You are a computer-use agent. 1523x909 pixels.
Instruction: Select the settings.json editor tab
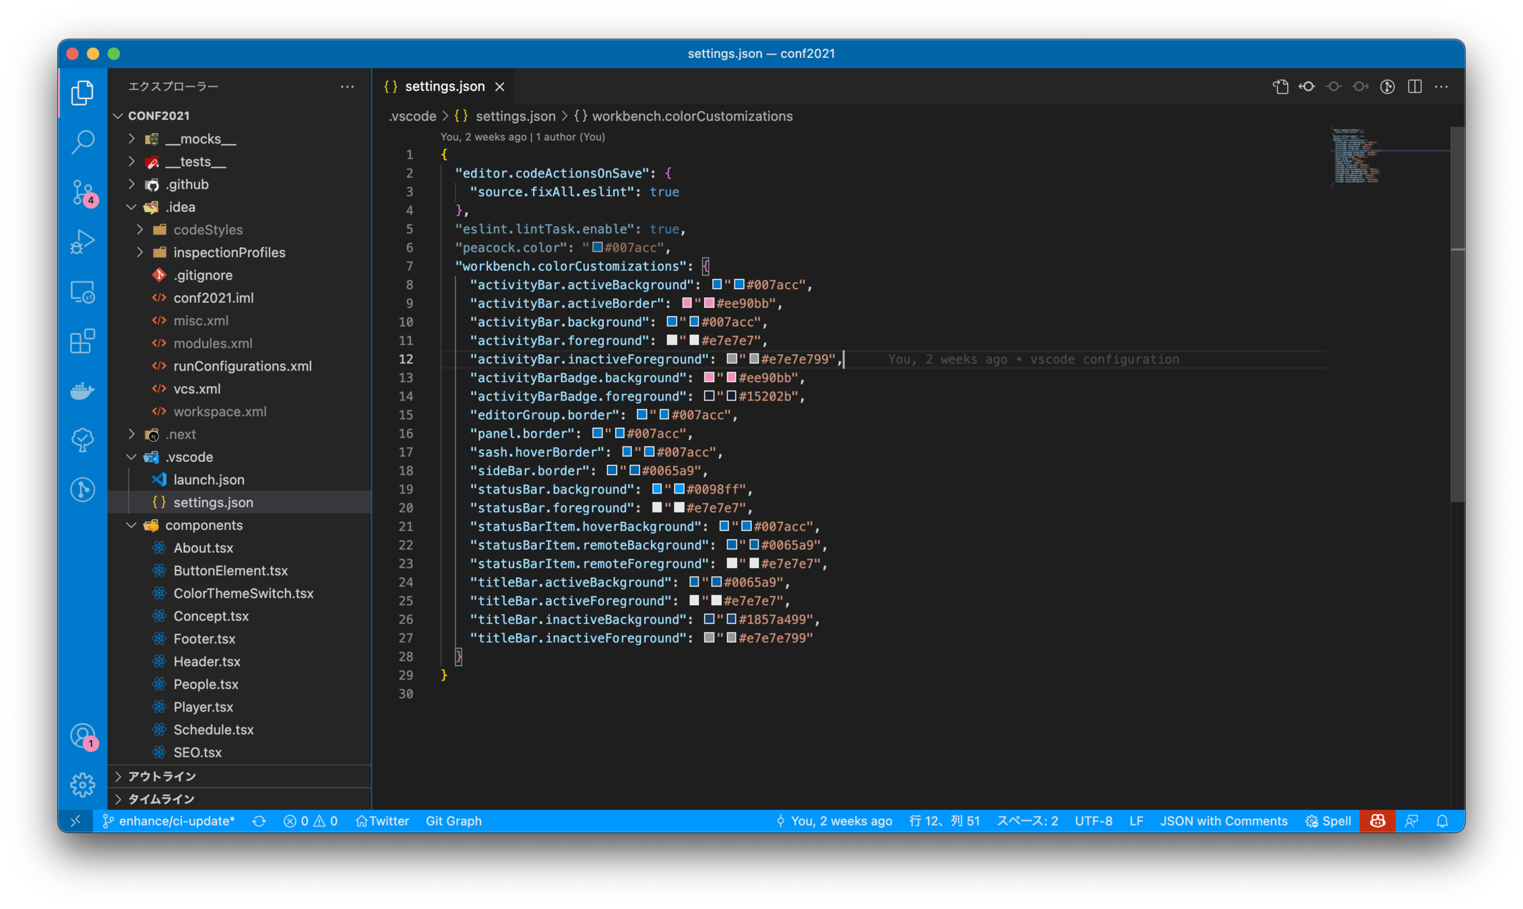tap(444, 86)
